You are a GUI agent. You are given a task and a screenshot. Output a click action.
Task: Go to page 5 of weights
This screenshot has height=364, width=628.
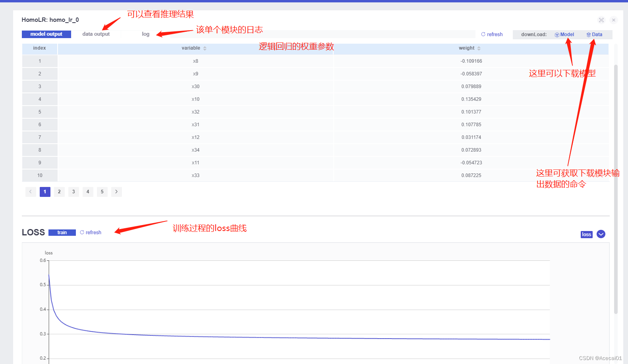click(102, 192)
